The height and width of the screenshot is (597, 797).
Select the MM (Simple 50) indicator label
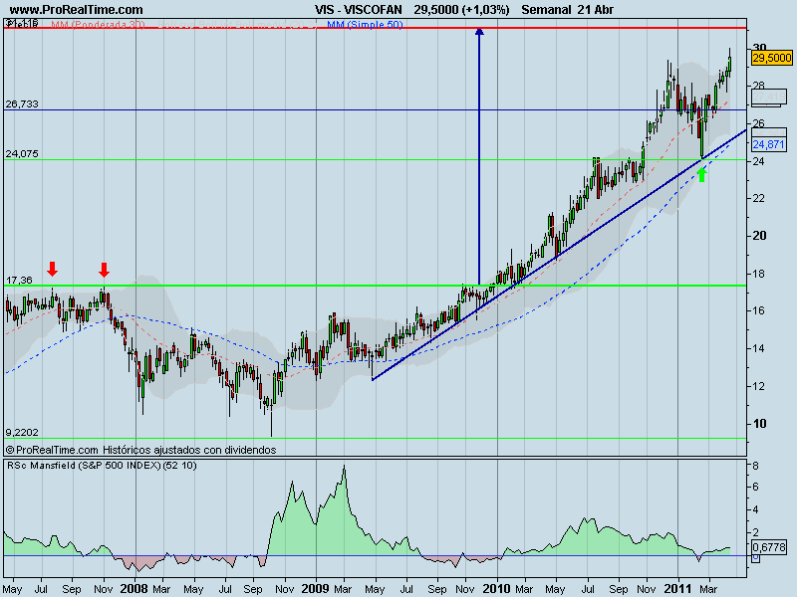[365, 24]
